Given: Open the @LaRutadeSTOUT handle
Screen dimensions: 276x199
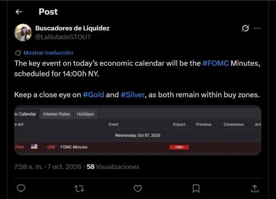Looking at the screenshot, I should point(63,37).
